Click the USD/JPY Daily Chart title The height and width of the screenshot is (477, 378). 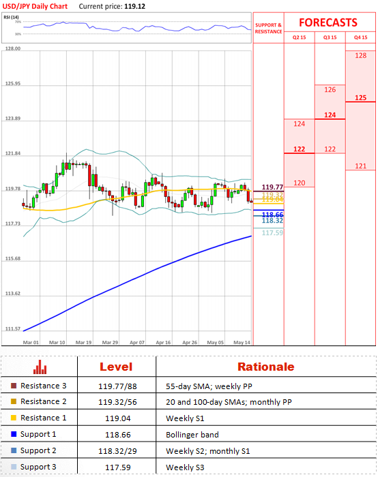pos(35,6)
